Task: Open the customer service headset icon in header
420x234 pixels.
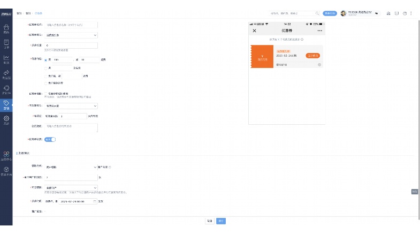Action: tap(388, 13)
